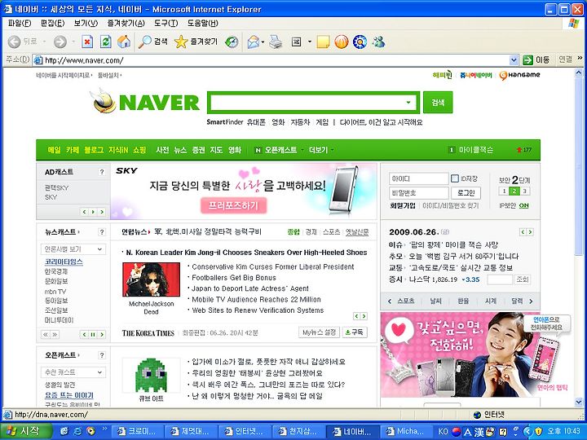The width and height of the screenshot is (587, 440).
Task: Click the 비밀번호 password field
Action: (x=418, y=193)
